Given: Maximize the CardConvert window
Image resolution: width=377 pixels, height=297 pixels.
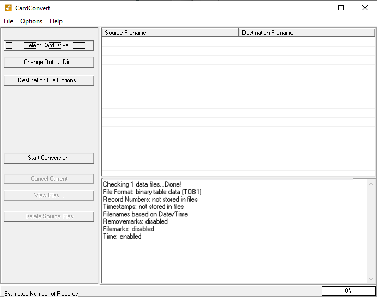Looking at the screenshot, I should click(341, 8).
